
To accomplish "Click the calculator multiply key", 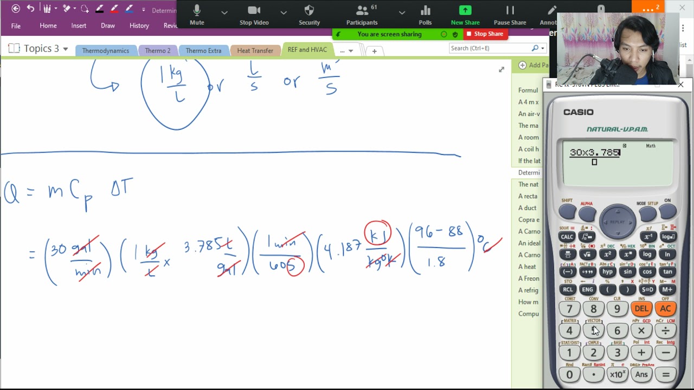I will [x=641, y=330].
